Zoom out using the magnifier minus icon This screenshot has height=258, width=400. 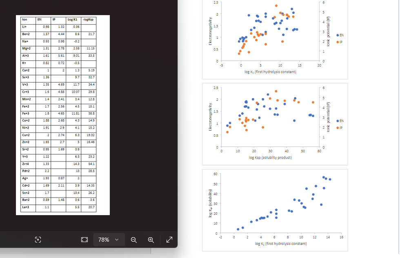[x=134, y=240]
